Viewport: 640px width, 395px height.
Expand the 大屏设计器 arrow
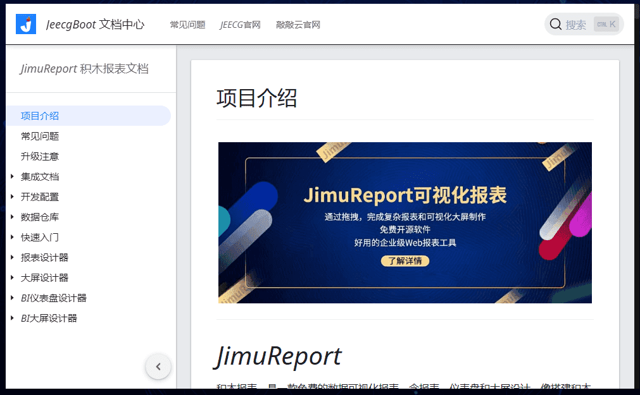tap(12, 277)
